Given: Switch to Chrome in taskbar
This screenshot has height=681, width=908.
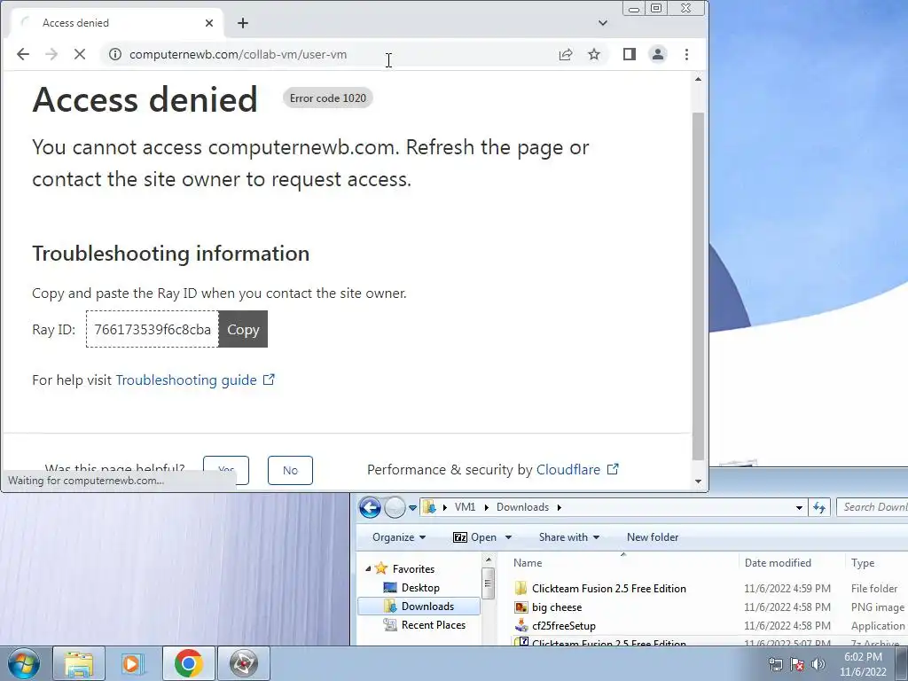Looking at the screenshot, I should pyautogui.click(x=188, y=663).
